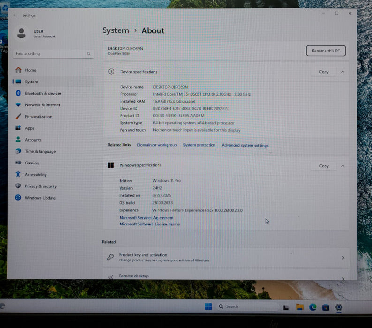Click the Privacy & security shield icon
The image size is (372, 328).
(x=18, y=186)
